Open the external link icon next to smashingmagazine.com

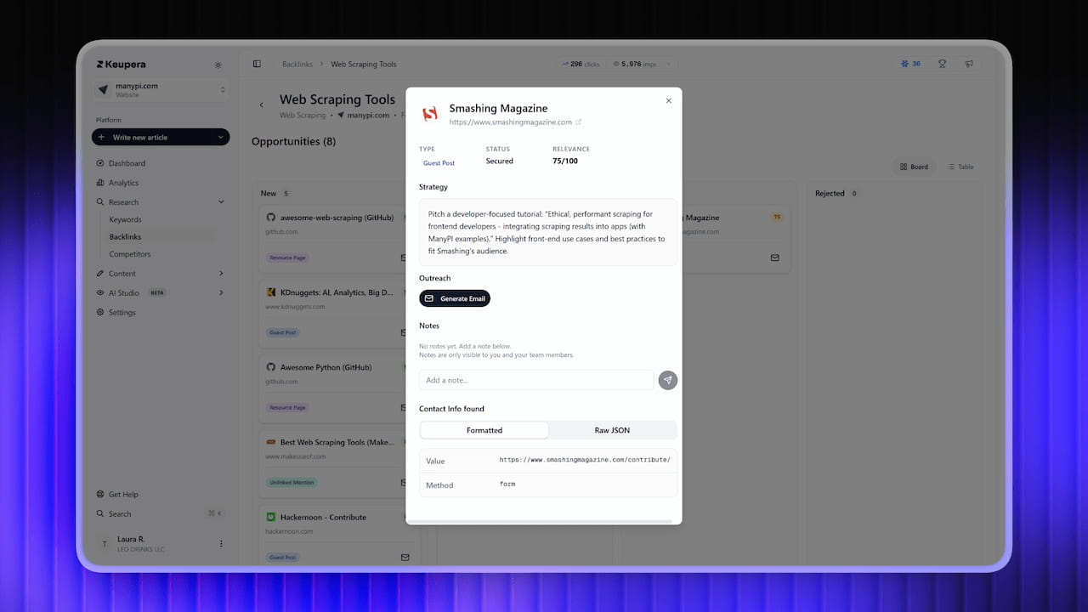579,122
